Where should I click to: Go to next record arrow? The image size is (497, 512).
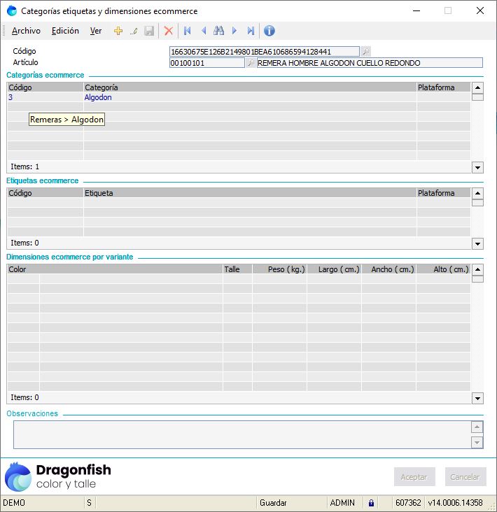click(234, 31)
